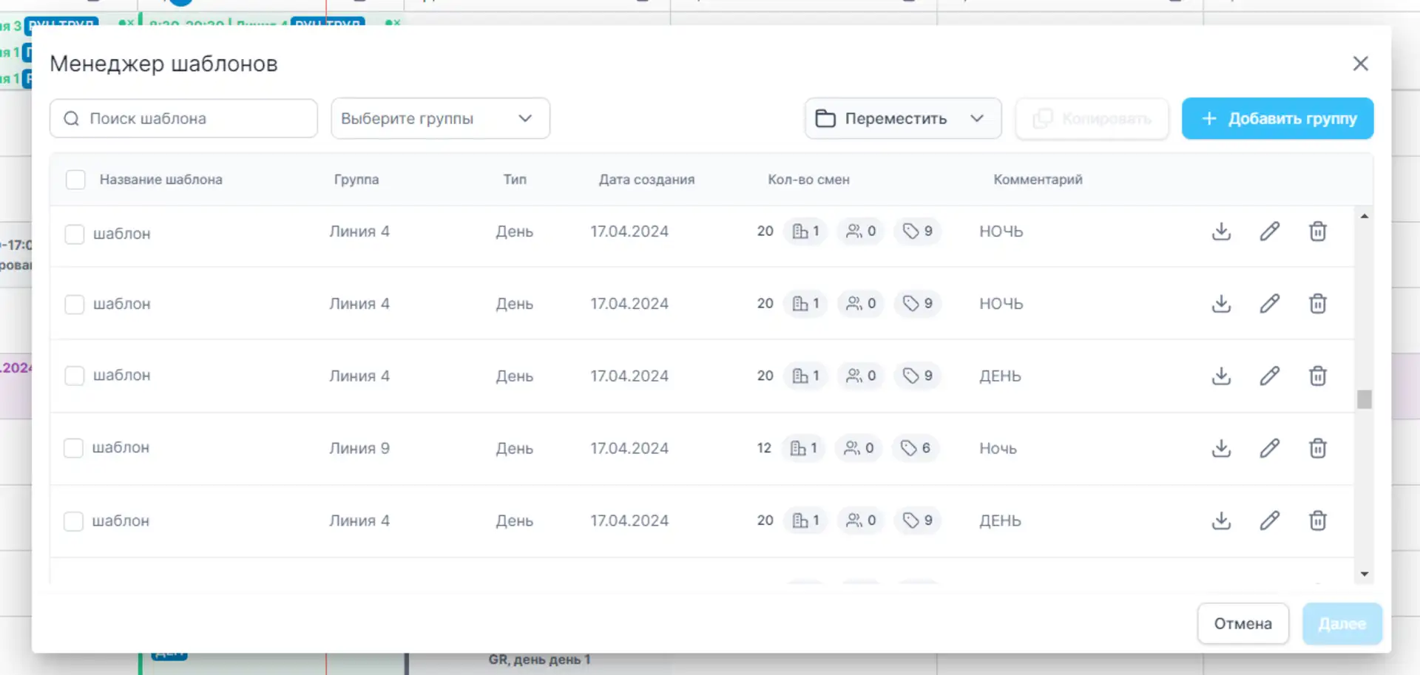Edit the template in the first НОЧЬ row
Screen dimensions: 1420x675
1270,231
